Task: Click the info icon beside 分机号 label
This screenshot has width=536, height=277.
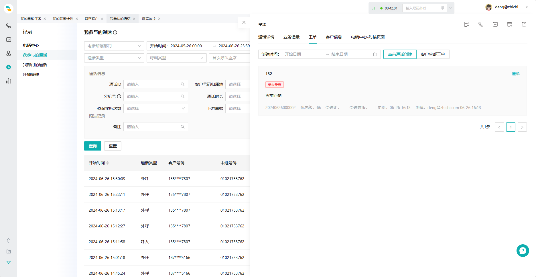Action: (119, 96)
